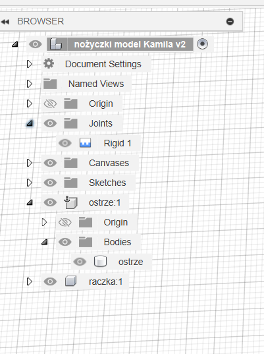Hide the ostrze body via its eye

(x=80, y=262)
